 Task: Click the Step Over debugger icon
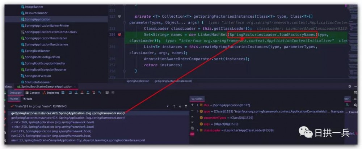pos(70,93)
